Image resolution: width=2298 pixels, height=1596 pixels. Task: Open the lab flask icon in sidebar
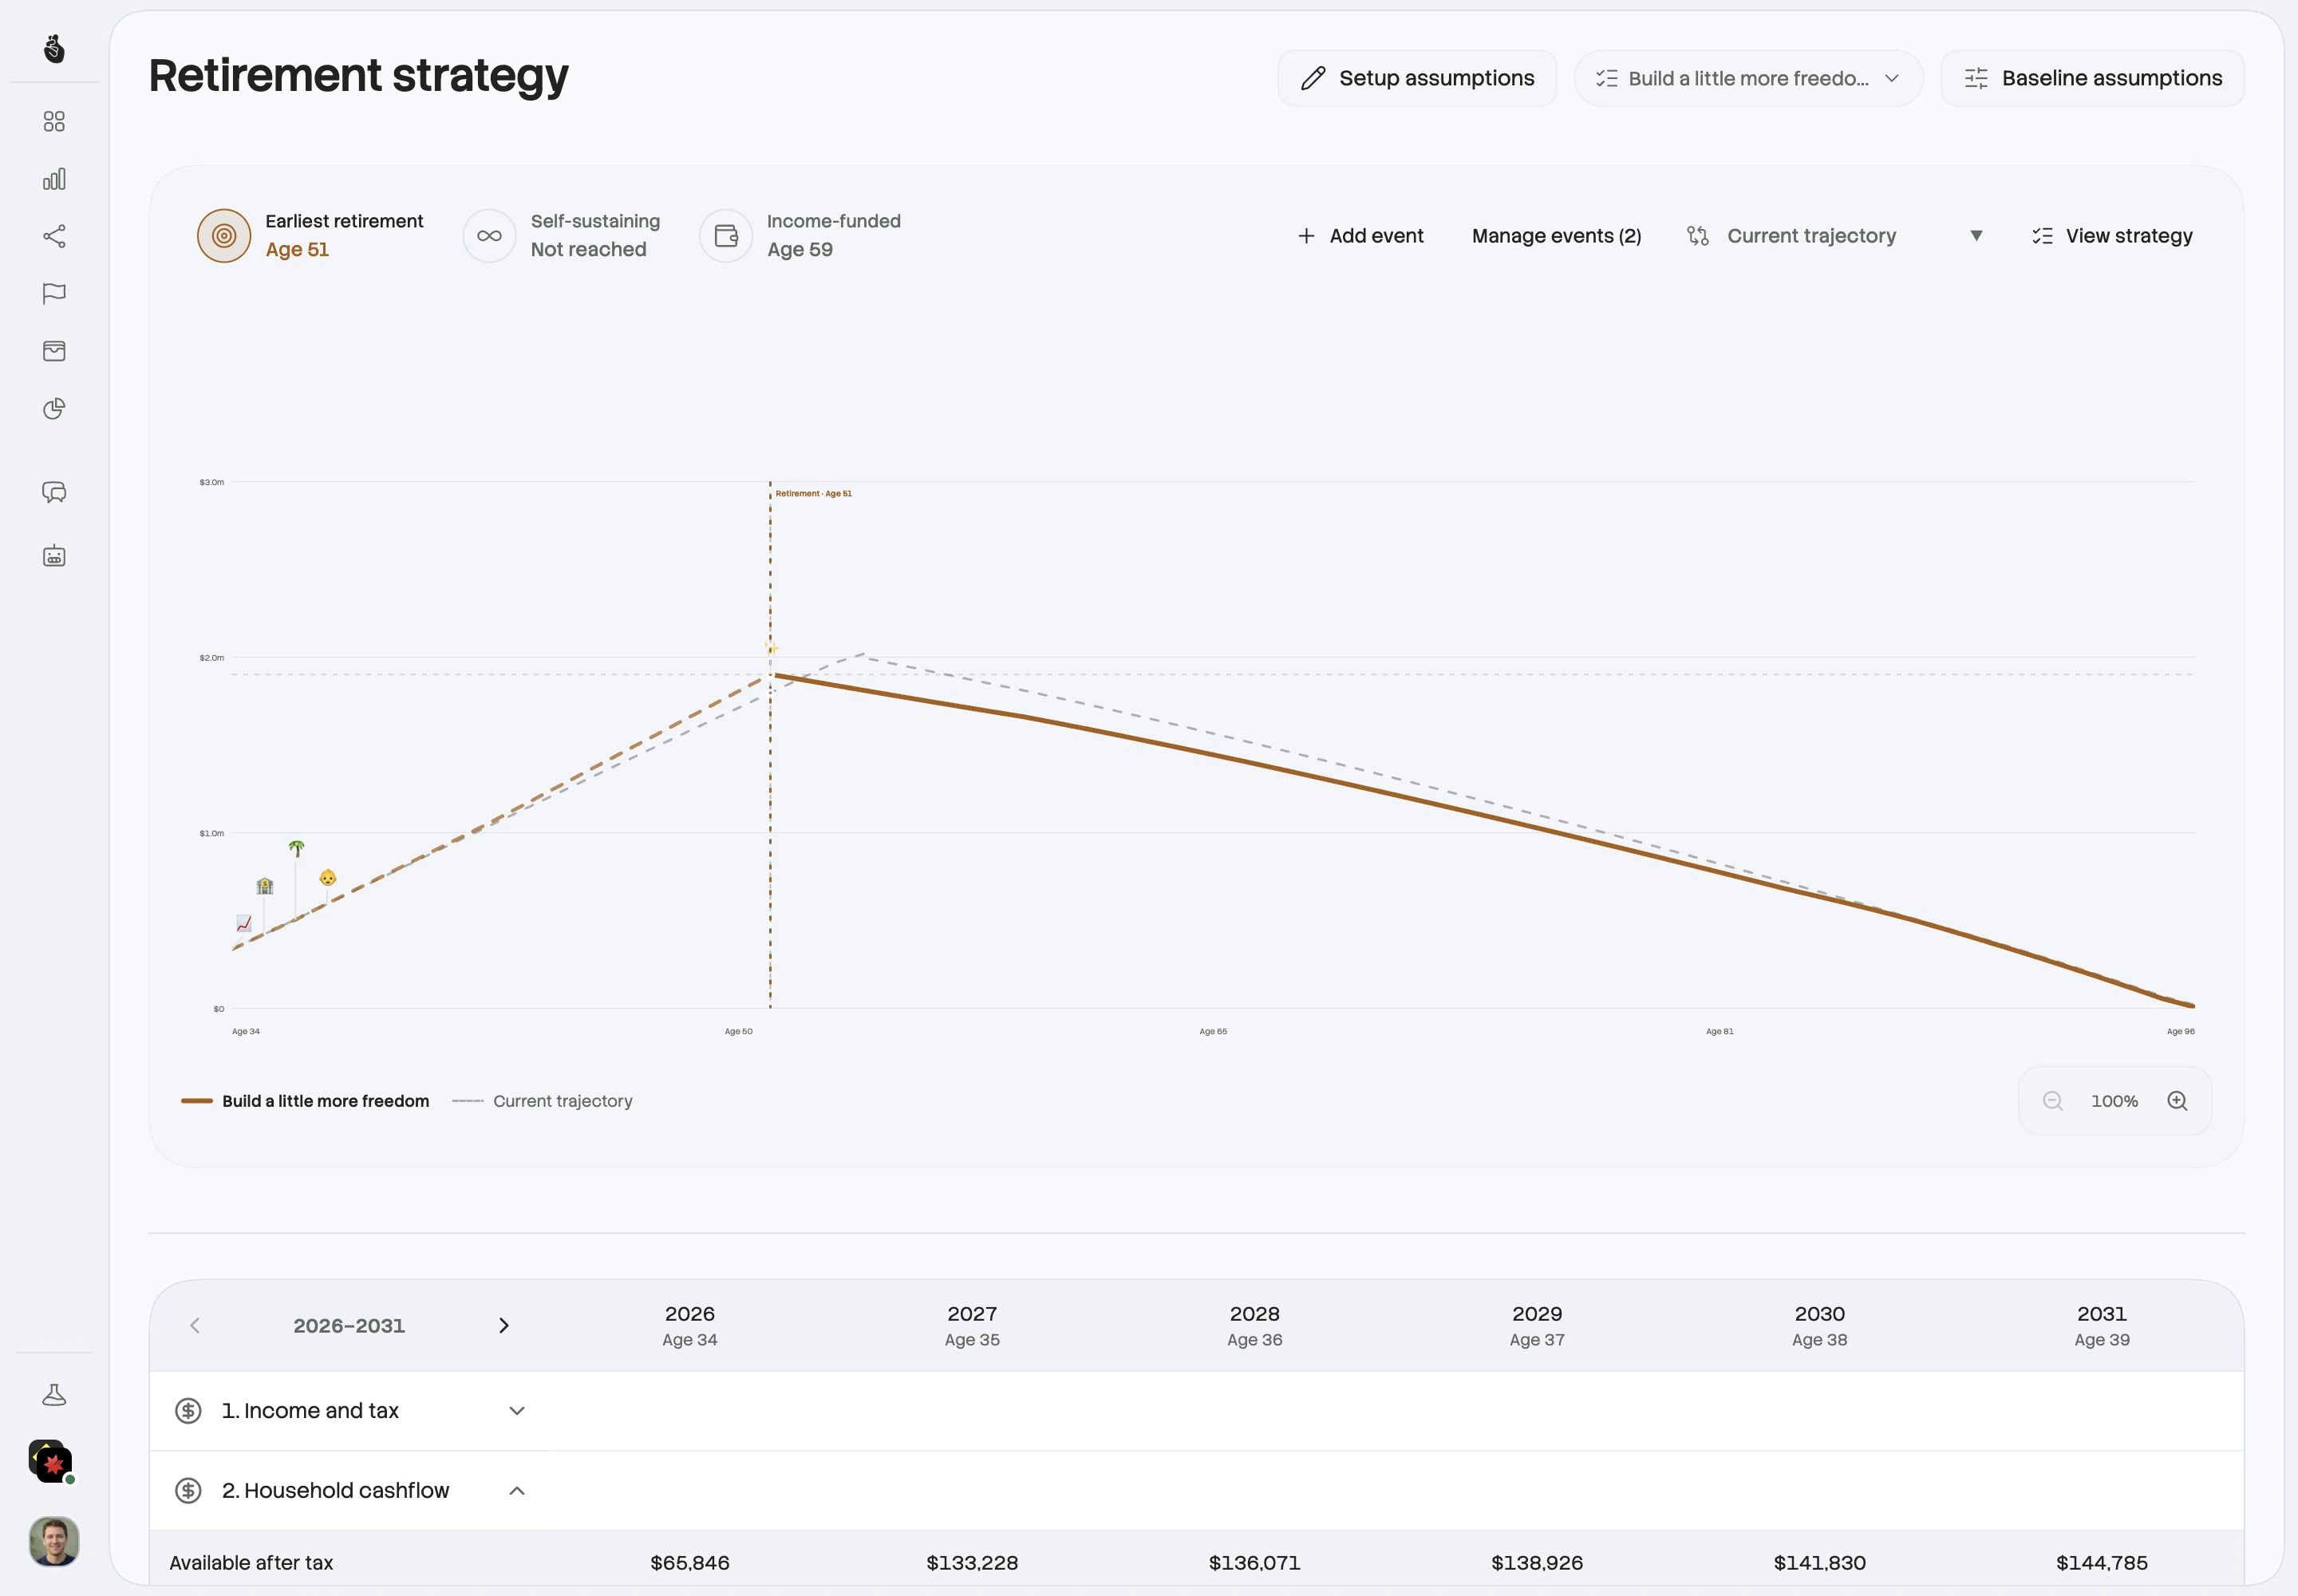[54, 1395]
